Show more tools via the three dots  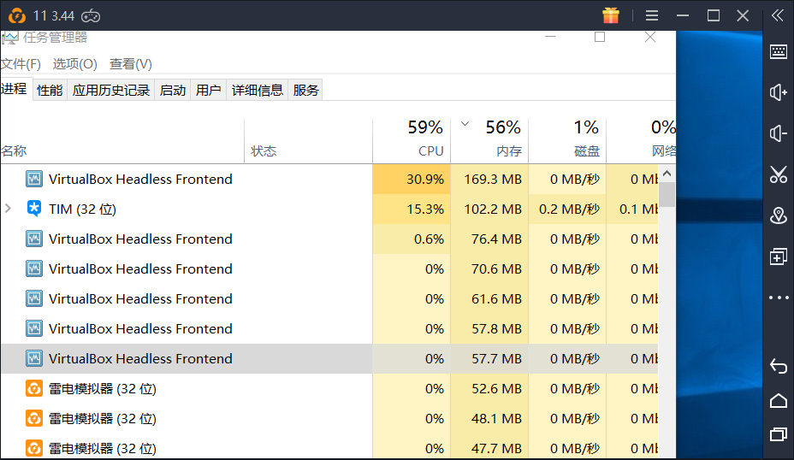pos(779,298)
